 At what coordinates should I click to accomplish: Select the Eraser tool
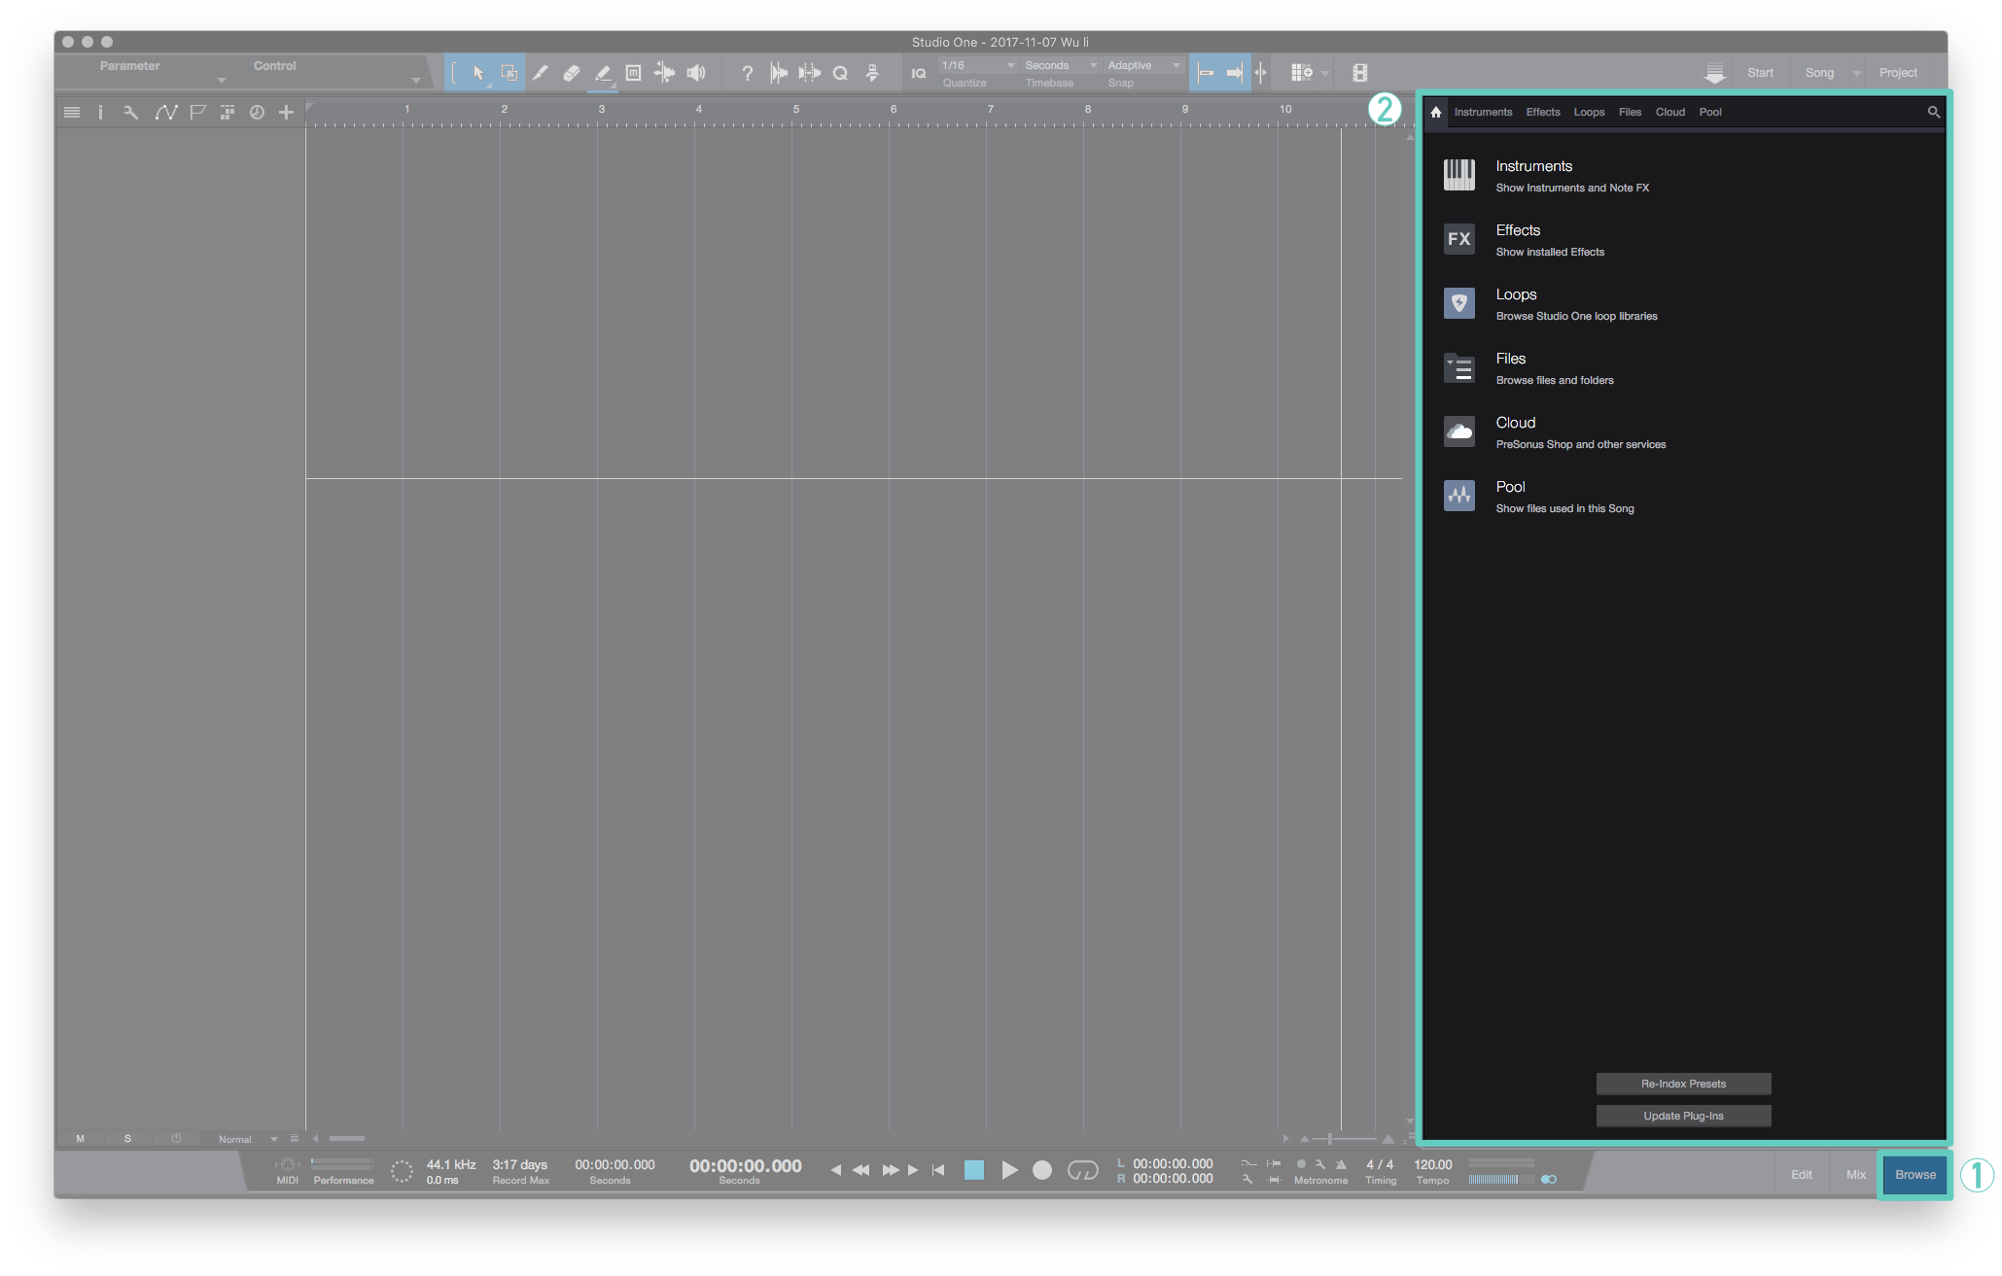pyautogui.click(x=572, y=73)
